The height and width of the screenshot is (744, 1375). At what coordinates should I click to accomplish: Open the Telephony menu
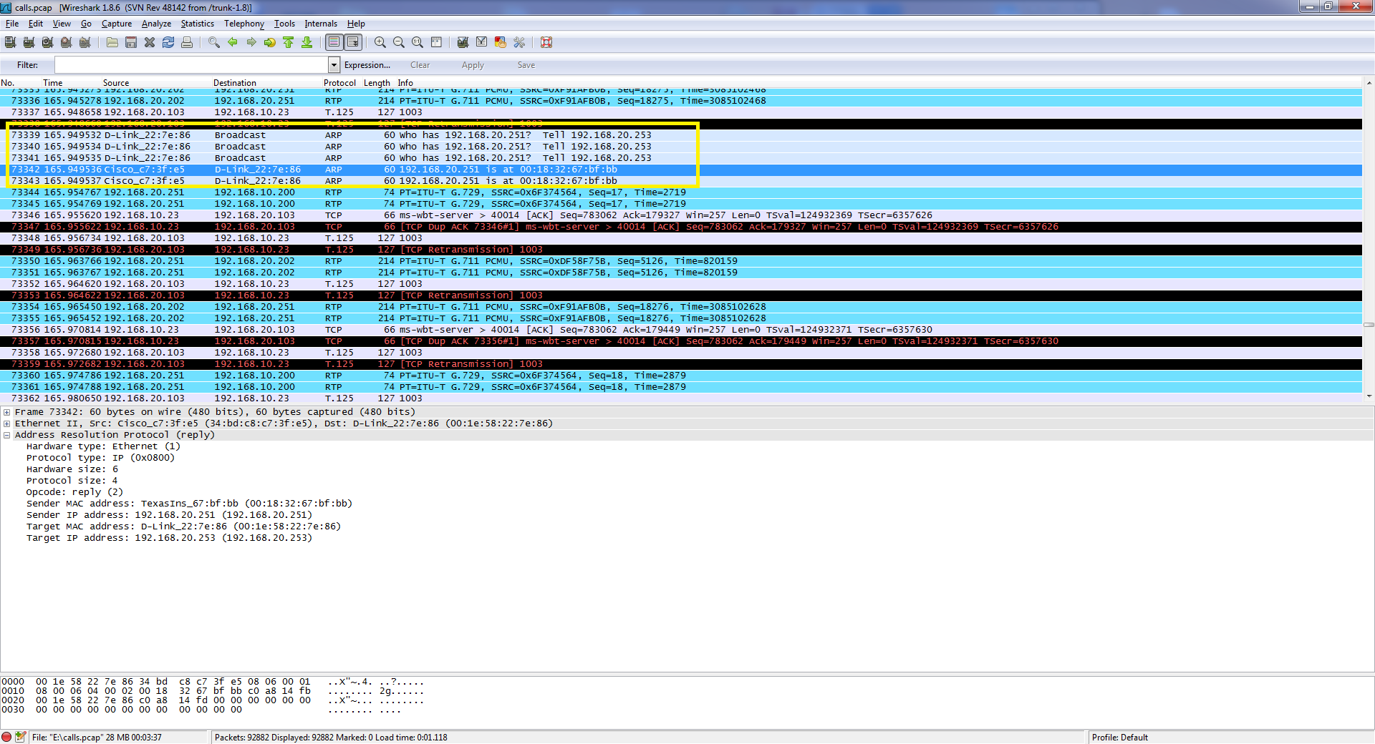(x=243, y=24)
